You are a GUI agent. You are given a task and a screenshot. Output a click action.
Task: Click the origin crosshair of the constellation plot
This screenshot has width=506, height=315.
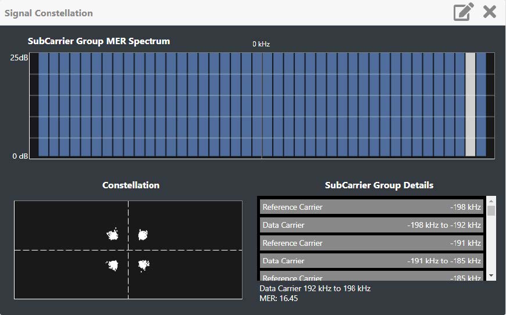128,250
